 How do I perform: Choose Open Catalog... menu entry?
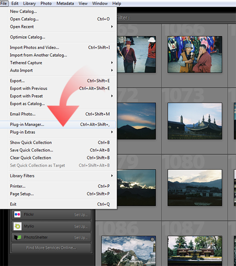pos(58,19)
